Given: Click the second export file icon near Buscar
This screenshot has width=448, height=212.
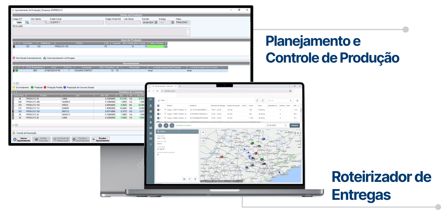Looking at the screenshot, I should click(263, 100).
